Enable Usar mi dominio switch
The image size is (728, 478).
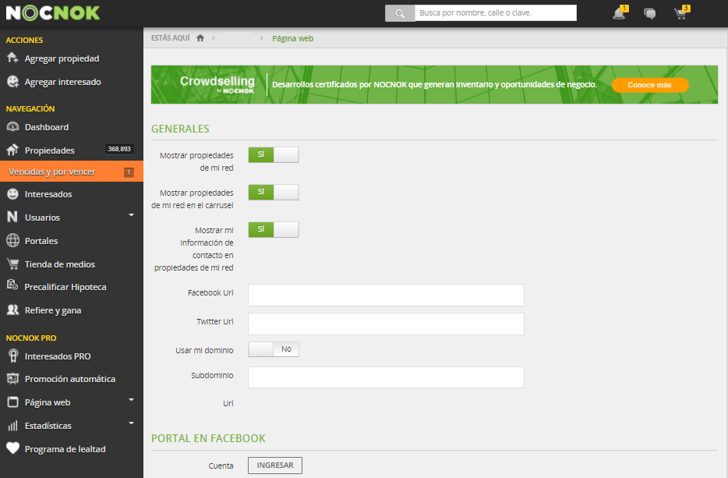274,349
